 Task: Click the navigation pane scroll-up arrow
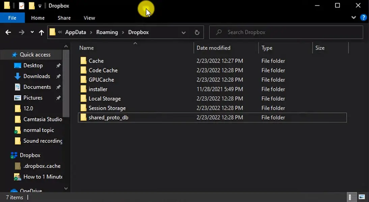tap(66, 46)
